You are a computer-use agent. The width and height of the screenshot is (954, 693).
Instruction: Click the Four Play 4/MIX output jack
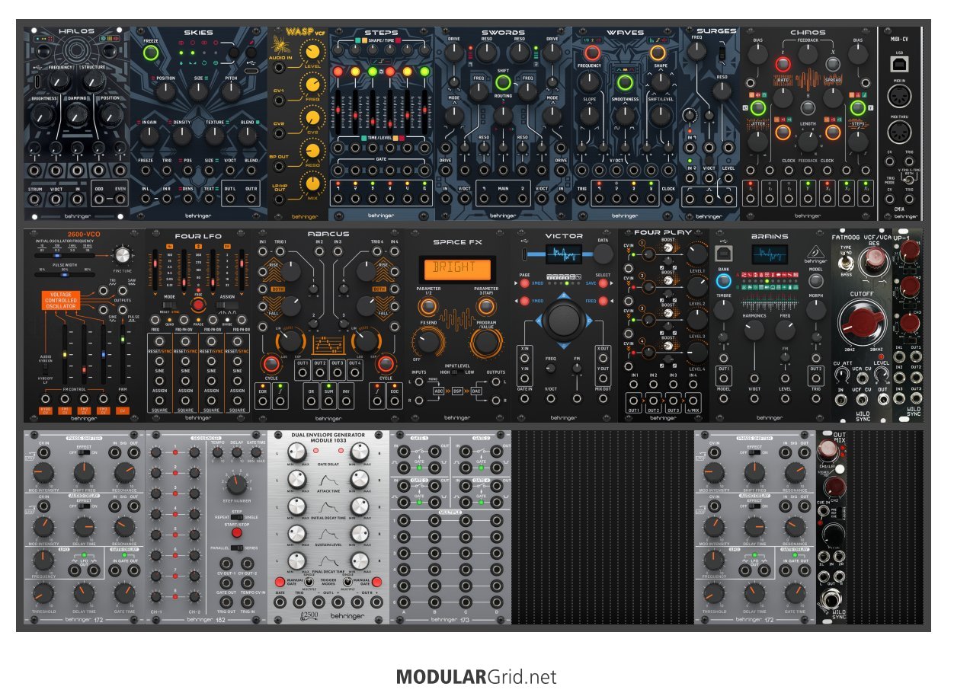click(x=693, y=400)
